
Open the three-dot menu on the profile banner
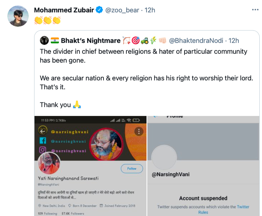pyautogui.click(x=139, y=131)
